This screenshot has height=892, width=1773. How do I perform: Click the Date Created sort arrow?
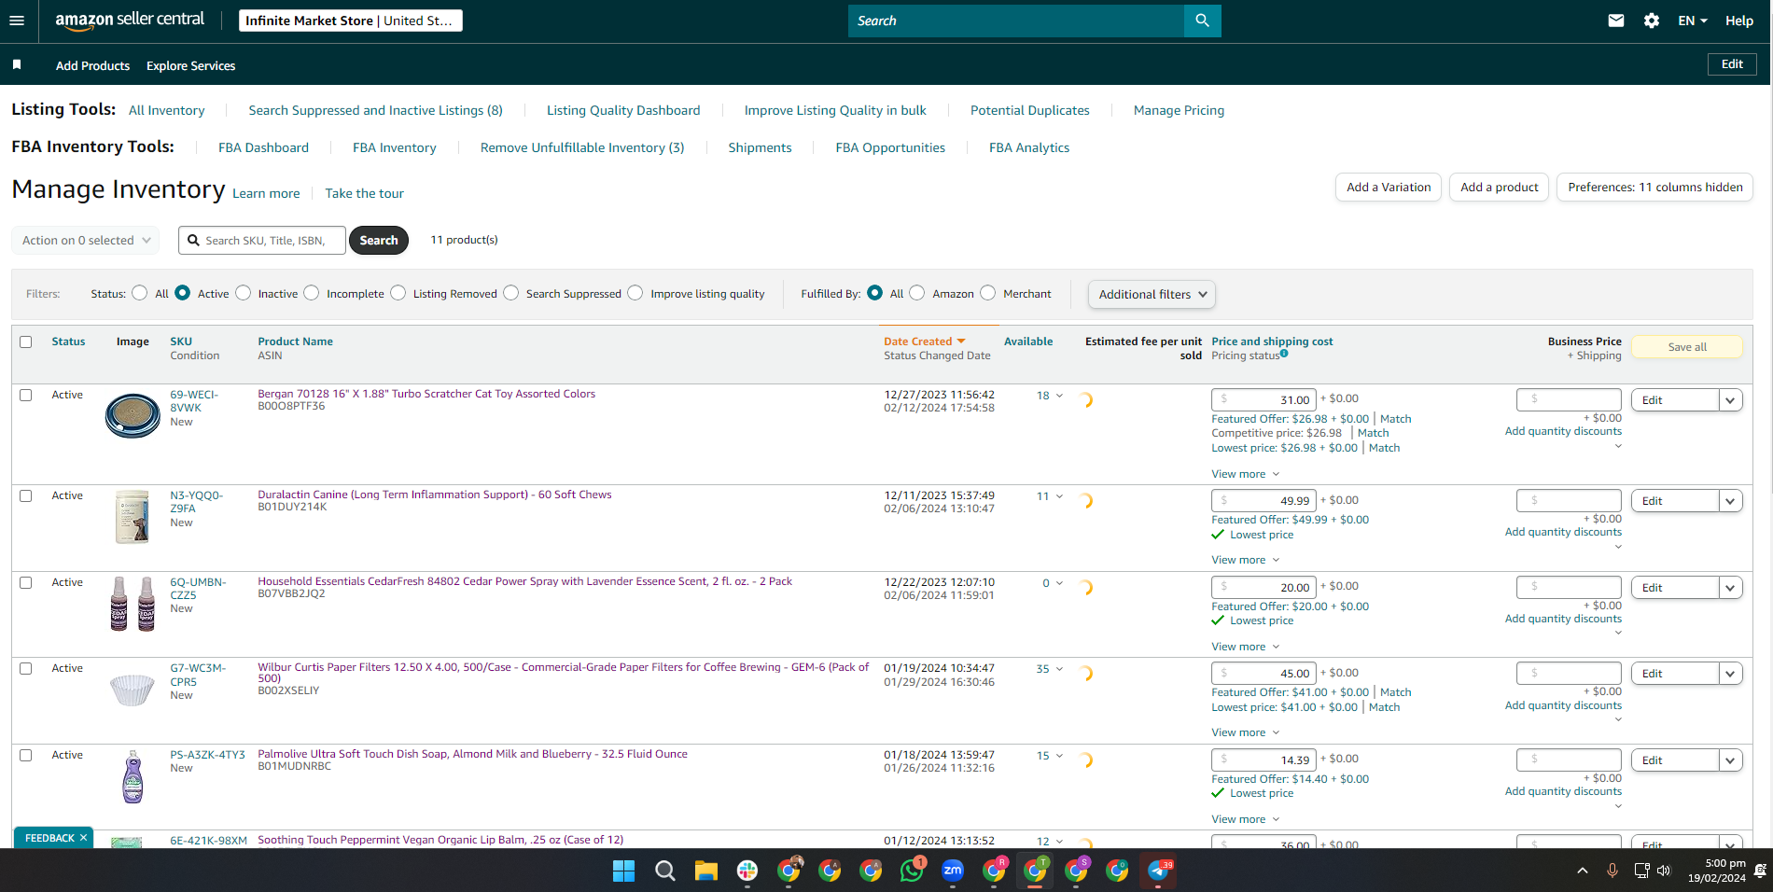(x=961, y=341)
